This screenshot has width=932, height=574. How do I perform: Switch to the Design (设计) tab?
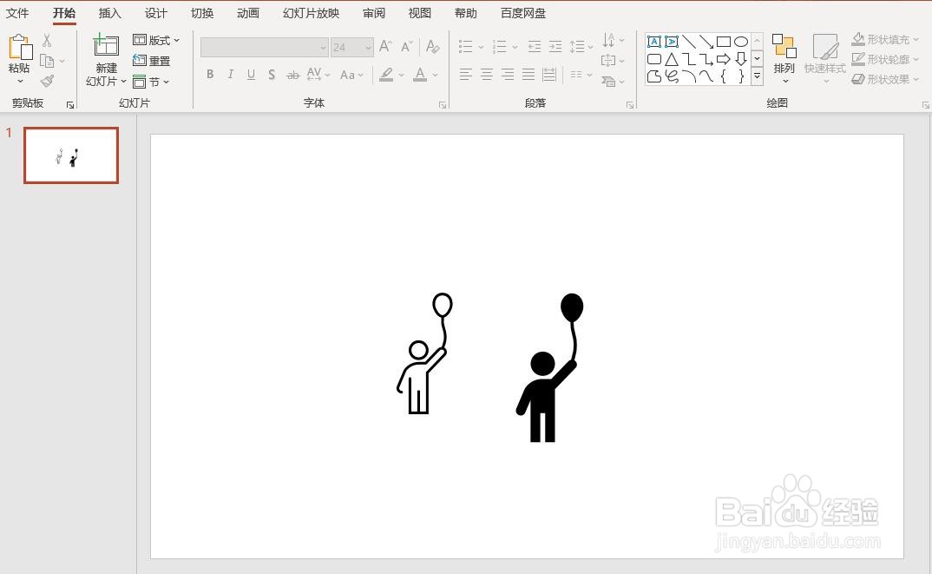point(155,13)
